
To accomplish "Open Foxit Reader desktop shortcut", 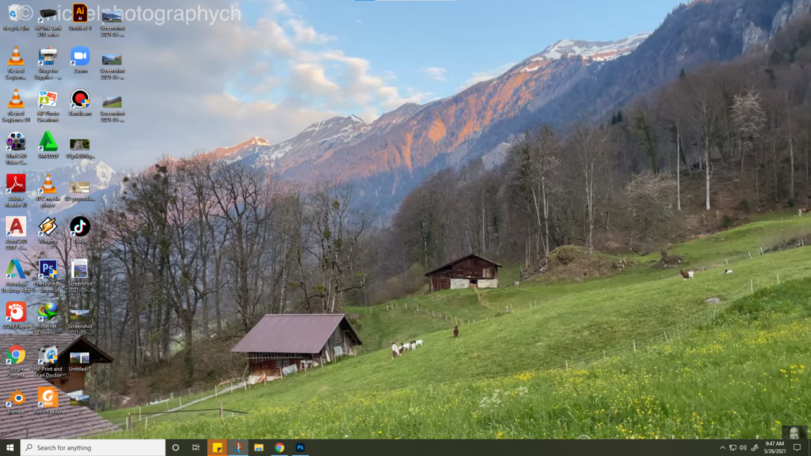I will pos(48,401).
